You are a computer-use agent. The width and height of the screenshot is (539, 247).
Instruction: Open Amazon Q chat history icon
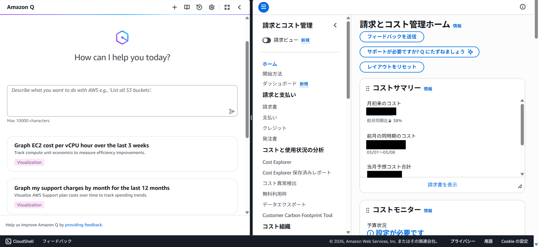(x=199, y=7)
